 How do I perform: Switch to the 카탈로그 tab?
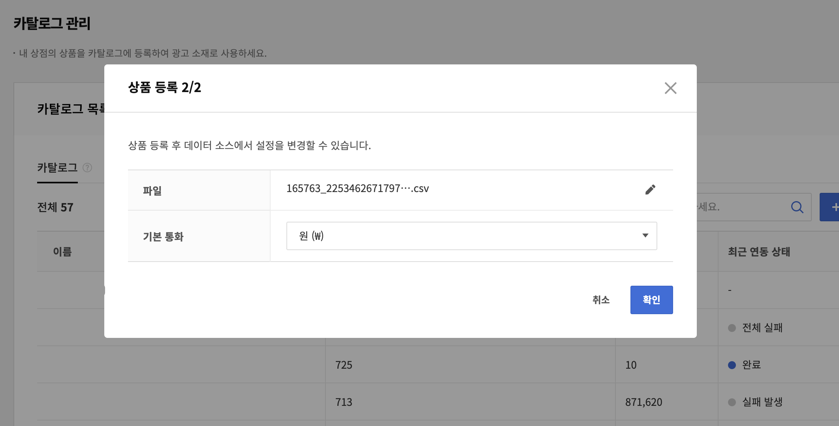57,168
